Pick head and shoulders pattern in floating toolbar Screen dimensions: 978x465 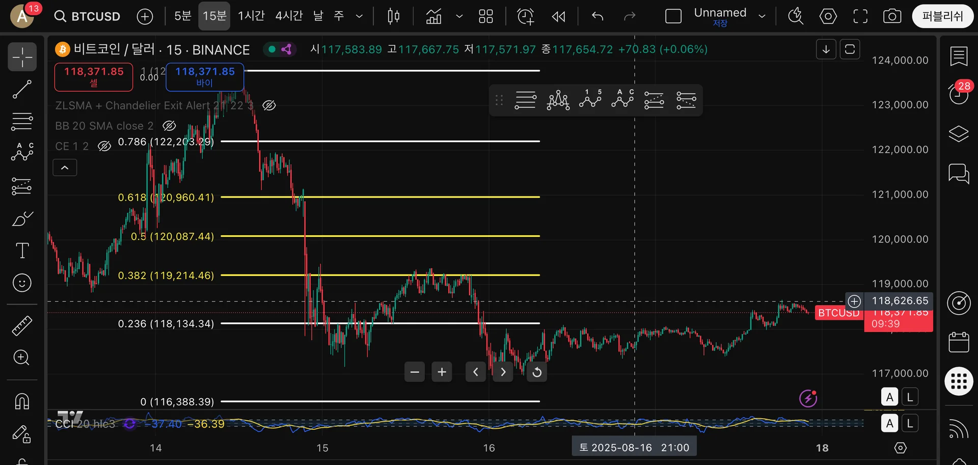click(558, 100)
